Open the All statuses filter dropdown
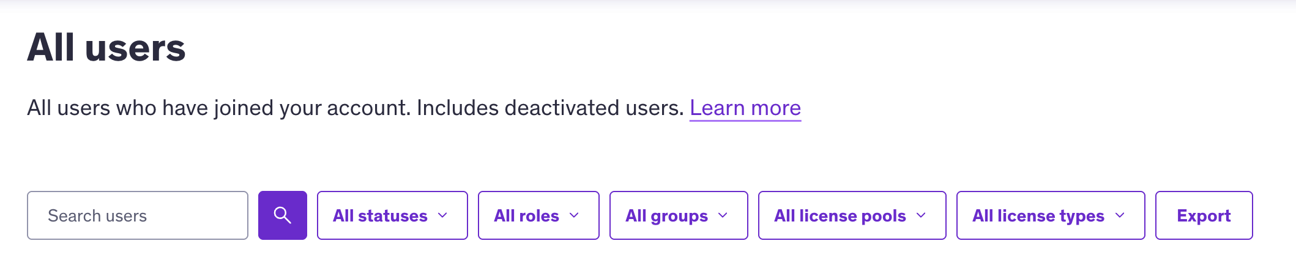This screenshot has height=279, width=1296. click(x=392, y=215)
